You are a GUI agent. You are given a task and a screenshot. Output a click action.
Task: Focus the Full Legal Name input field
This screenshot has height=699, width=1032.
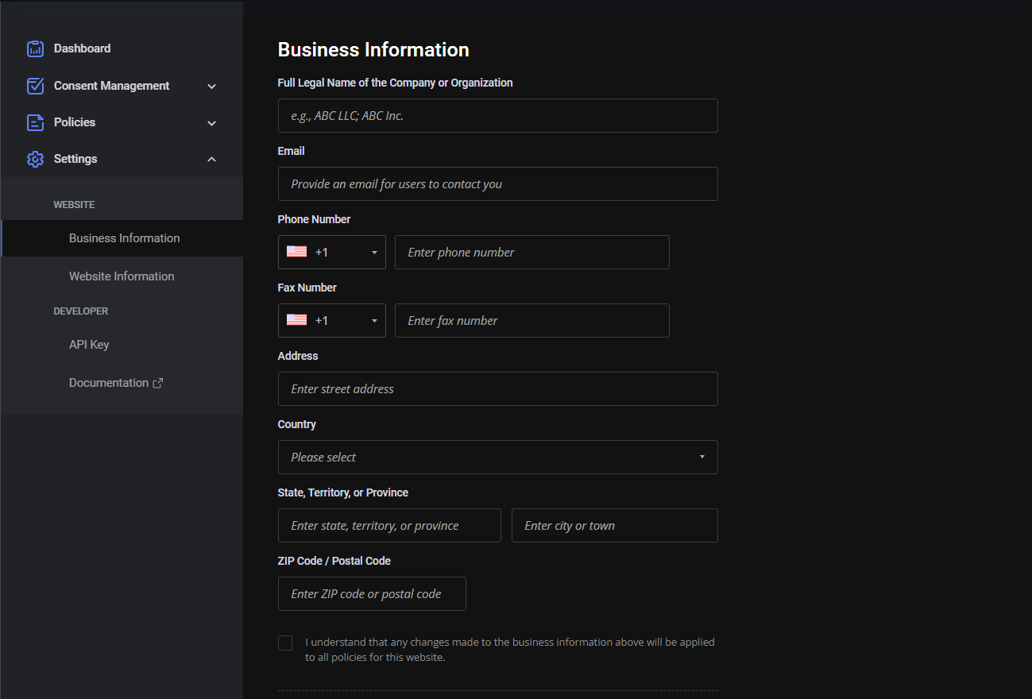coord(497,115)
